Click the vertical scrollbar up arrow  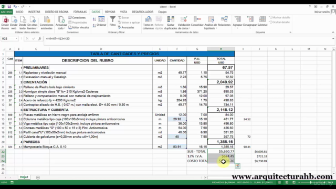334,49
